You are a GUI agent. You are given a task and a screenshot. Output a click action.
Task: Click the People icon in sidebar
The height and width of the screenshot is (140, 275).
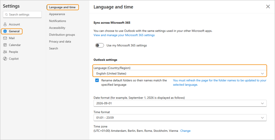coord(5,52)
